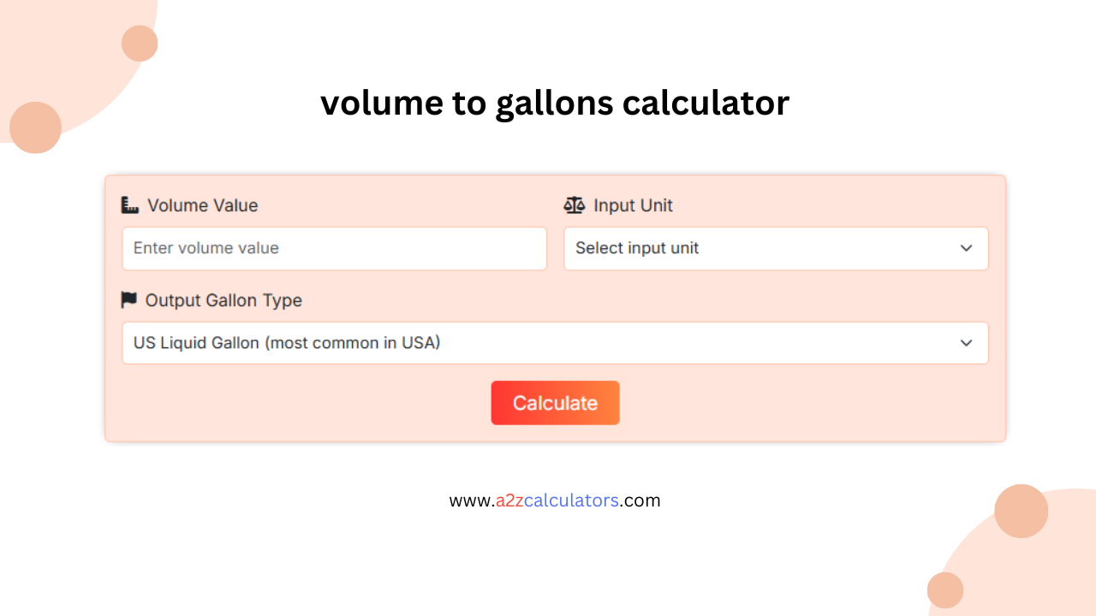This screenshot has width=1096, height=616.
Task: Click the chevron on the gallon type selector
Action: (967, 342)
